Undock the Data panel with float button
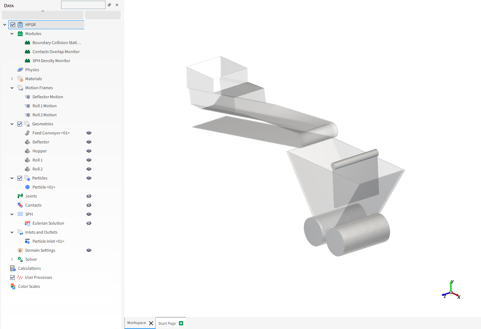This screenshot has height=329, width=481. click(109, 5)
